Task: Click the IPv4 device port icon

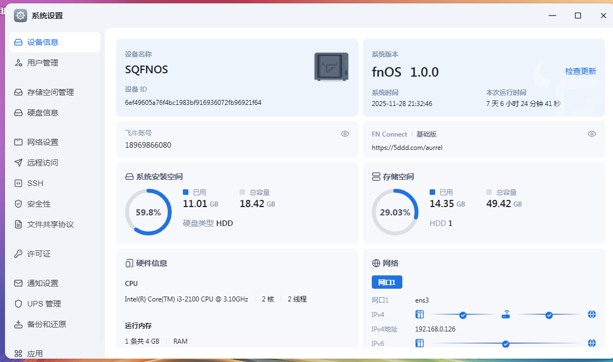Action: 420,315
